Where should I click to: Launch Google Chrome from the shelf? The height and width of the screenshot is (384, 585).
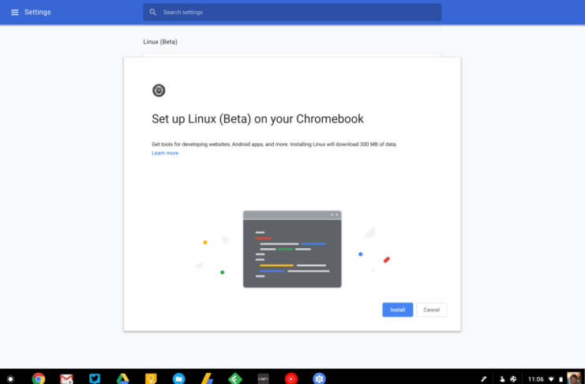(39, 378)
